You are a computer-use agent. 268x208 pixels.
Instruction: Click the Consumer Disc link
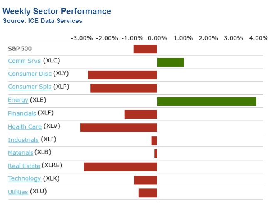pyautogui.click(x=30, y=74)
